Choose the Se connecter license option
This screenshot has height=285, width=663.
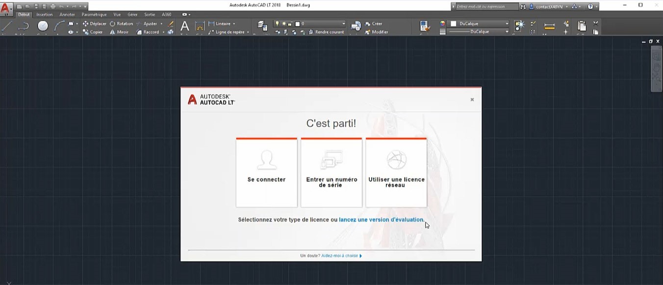[266, 173]
